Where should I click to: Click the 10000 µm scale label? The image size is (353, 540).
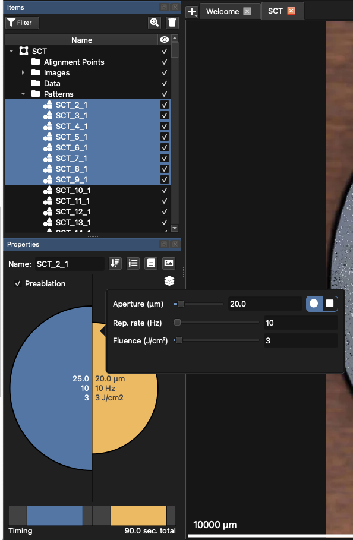215,525
